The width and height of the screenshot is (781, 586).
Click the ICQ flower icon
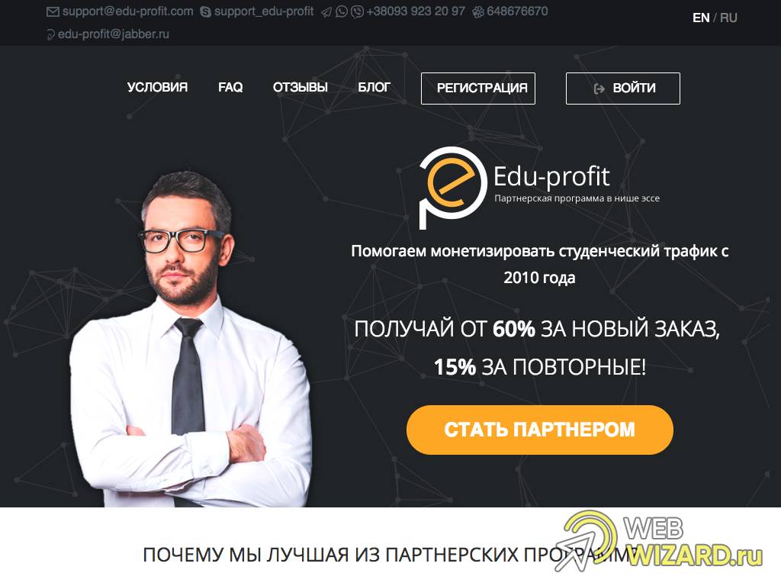(478, 12)
